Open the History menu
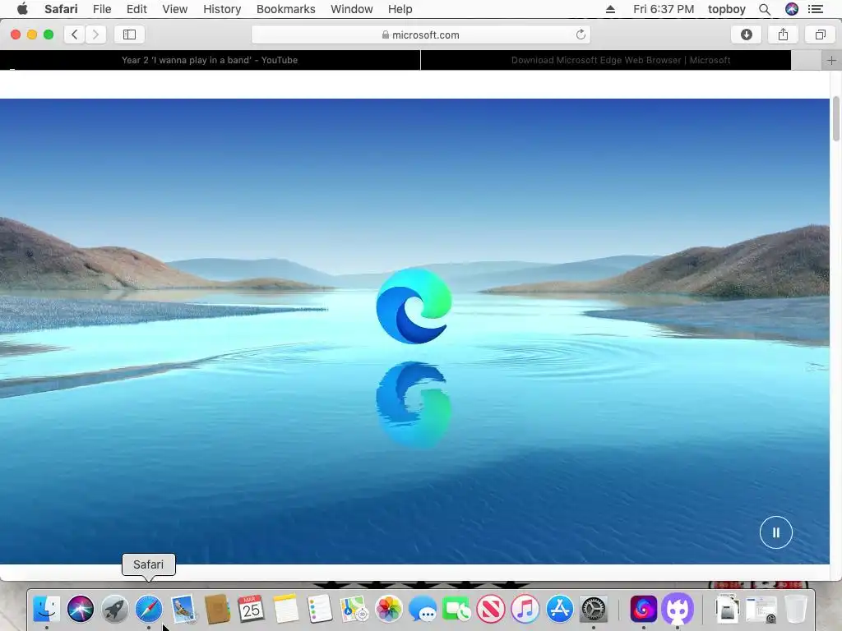 (222, 9)
